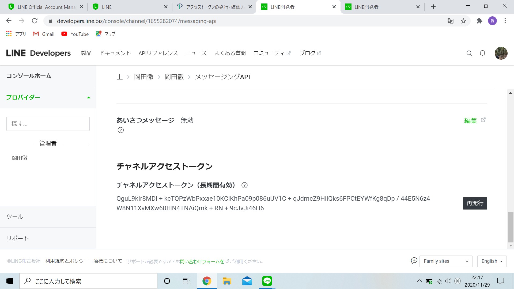Image resolution: width=514 pixels, height=289 pixels.
Task: Bookmark this page with star icon
Action: 463,21
